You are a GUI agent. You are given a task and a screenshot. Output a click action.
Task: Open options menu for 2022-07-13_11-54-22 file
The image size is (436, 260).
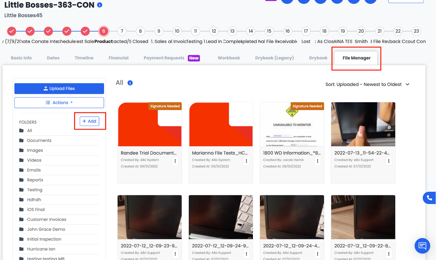(389, 161)
